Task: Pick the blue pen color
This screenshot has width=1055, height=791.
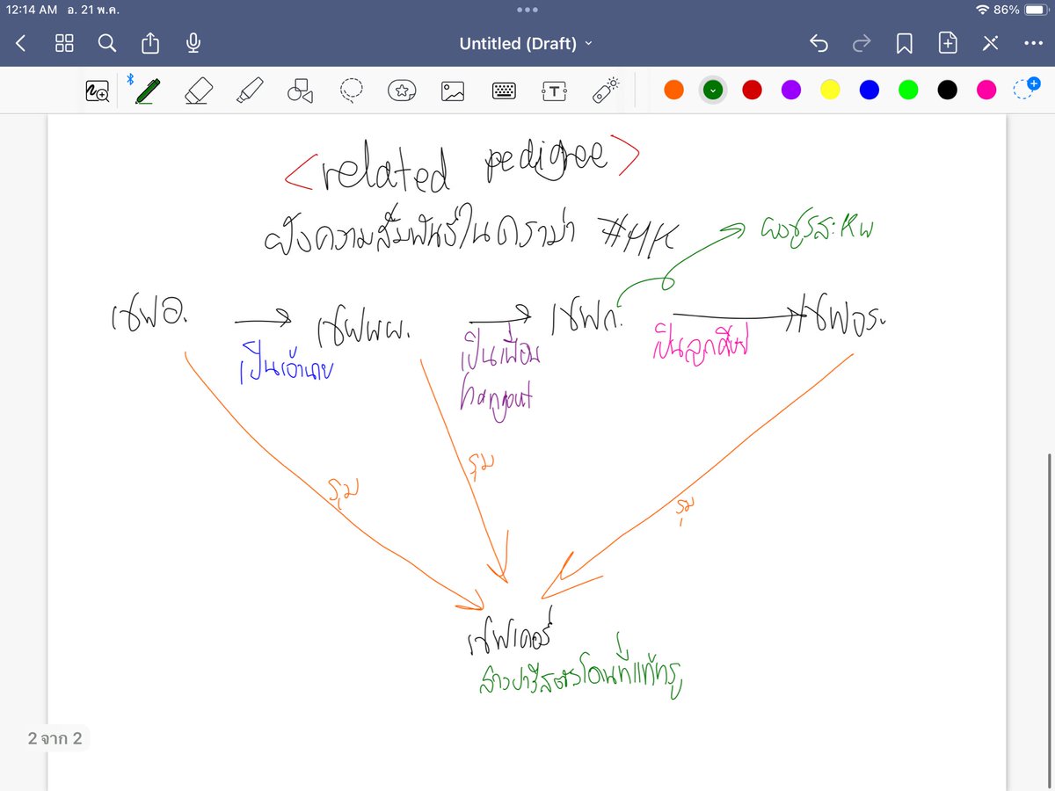Action: point(869,90)
